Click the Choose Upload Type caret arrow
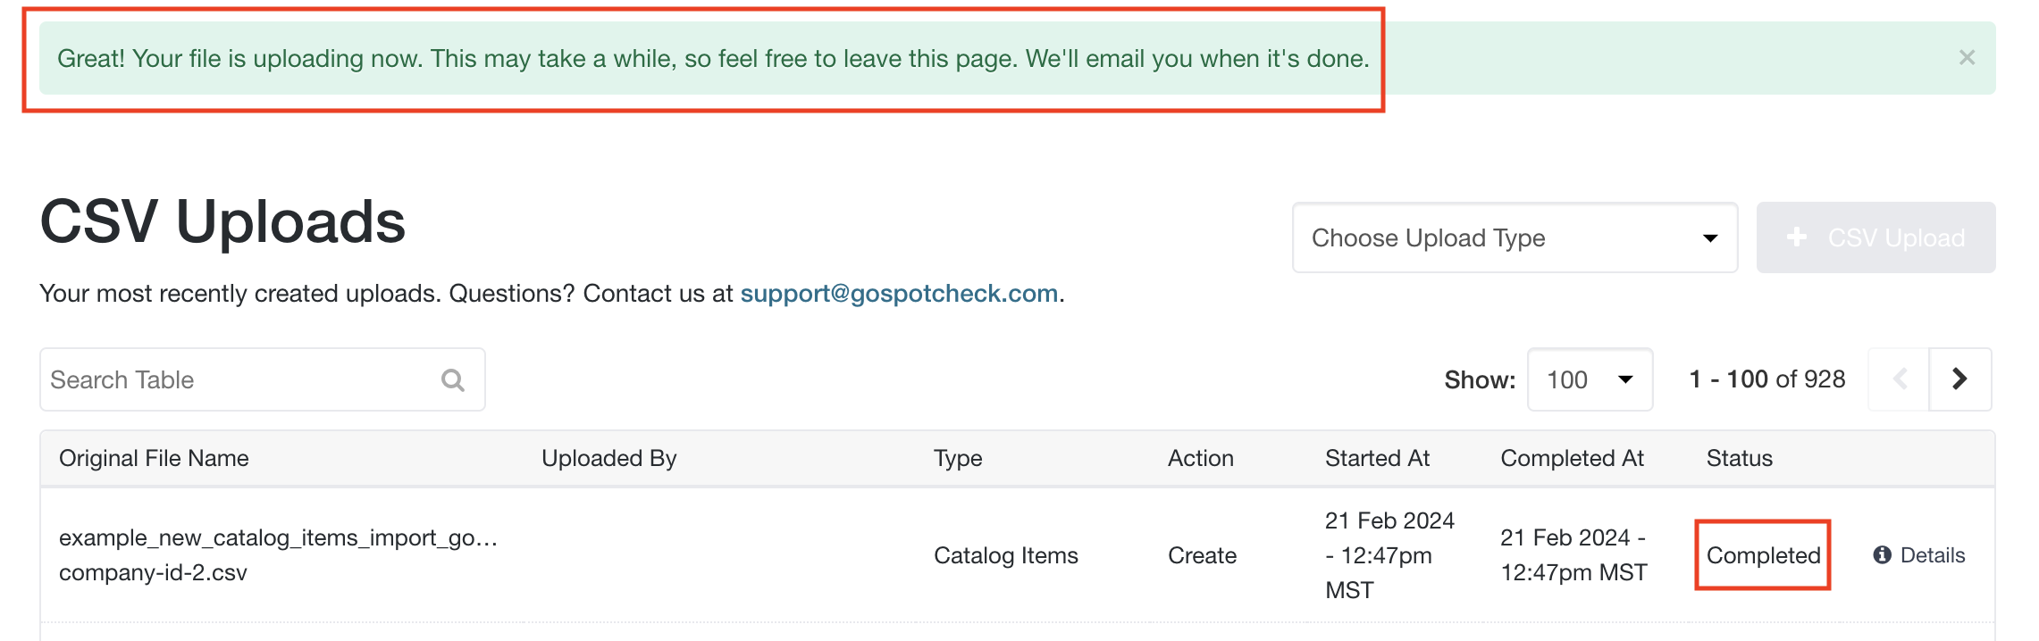 (x=1710, y=238)
